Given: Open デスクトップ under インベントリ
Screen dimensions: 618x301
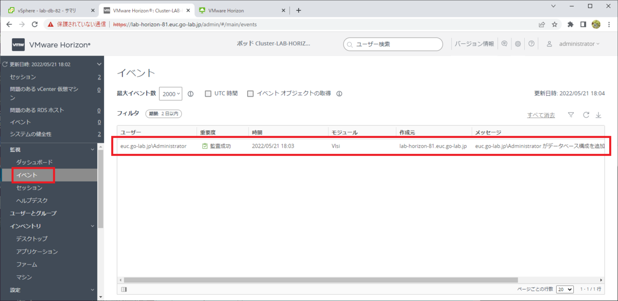Looking at the screenshot, I should pyautogui.click(x=31, y=239).
